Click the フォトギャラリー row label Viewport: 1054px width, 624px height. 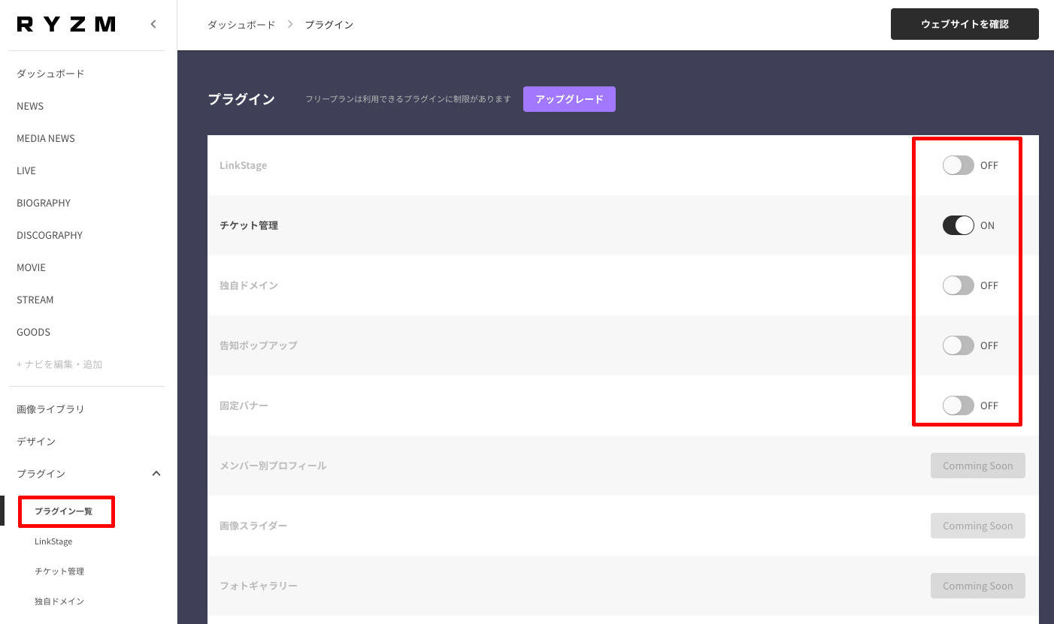(x=259, y=586)
